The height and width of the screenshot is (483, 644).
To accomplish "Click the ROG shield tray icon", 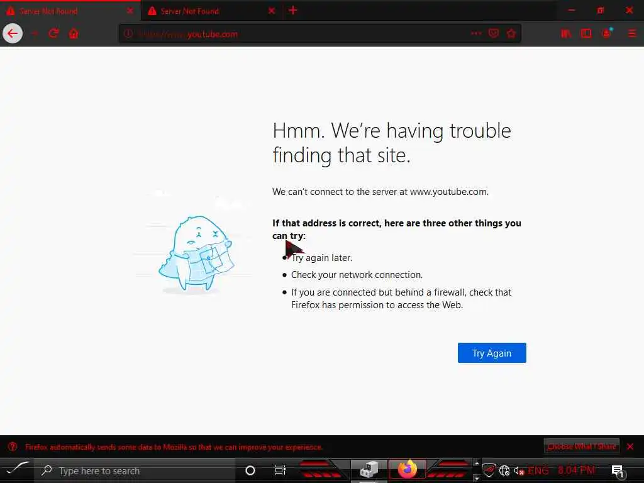I will click(489, 470).
